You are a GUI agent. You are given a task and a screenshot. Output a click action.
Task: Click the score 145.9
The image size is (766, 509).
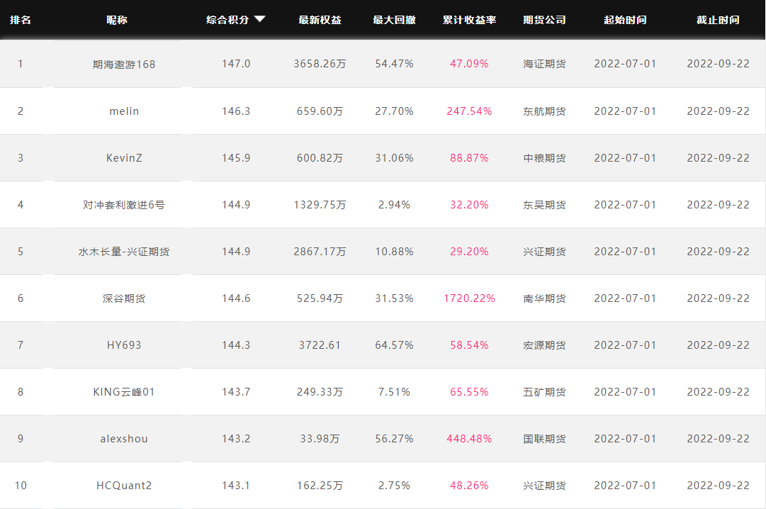point(236,158)
